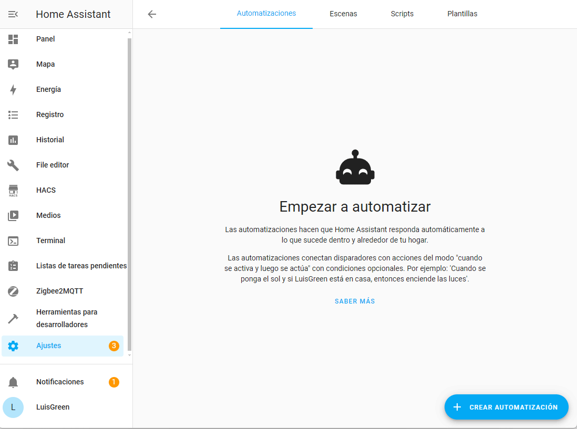The width and height of the screenshot is (577, 429).
Task: Click the Empezar a automatizar heading
Action: 355,206
